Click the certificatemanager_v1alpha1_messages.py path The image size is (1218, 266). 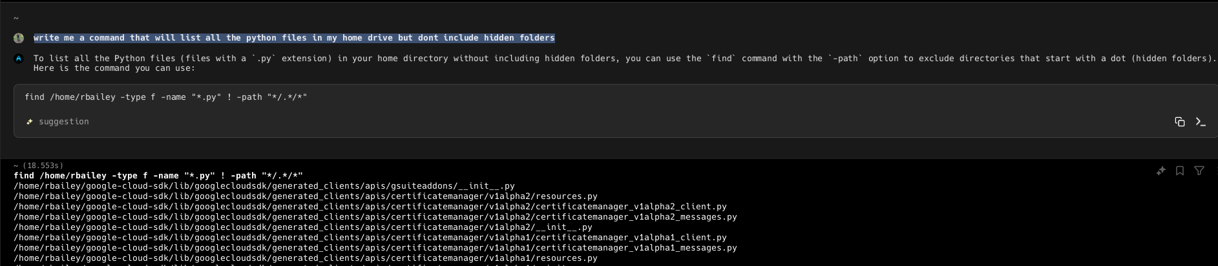click(375, 248)
